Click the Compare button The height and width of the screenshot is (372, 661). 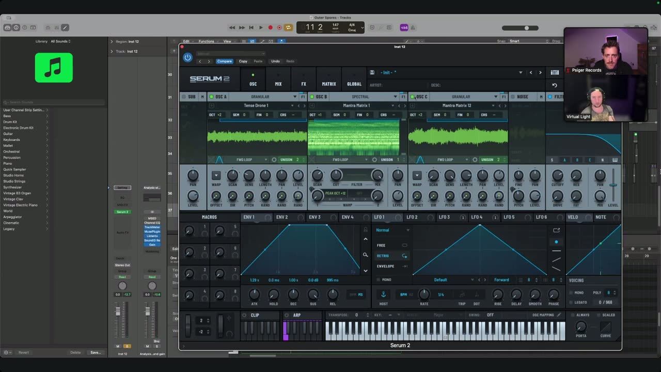coord(225,61)
